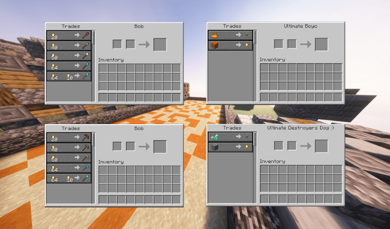Pick the 64 plus 10 trade in shovel window

(x=69, y=76)
